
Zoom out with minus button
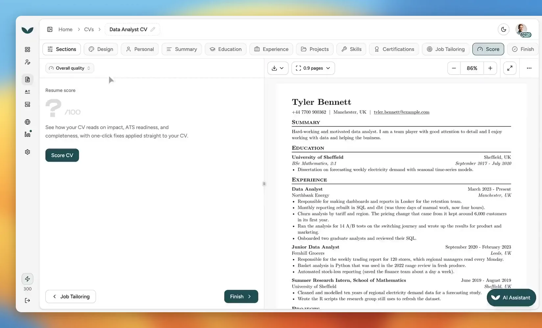(454, 68)
